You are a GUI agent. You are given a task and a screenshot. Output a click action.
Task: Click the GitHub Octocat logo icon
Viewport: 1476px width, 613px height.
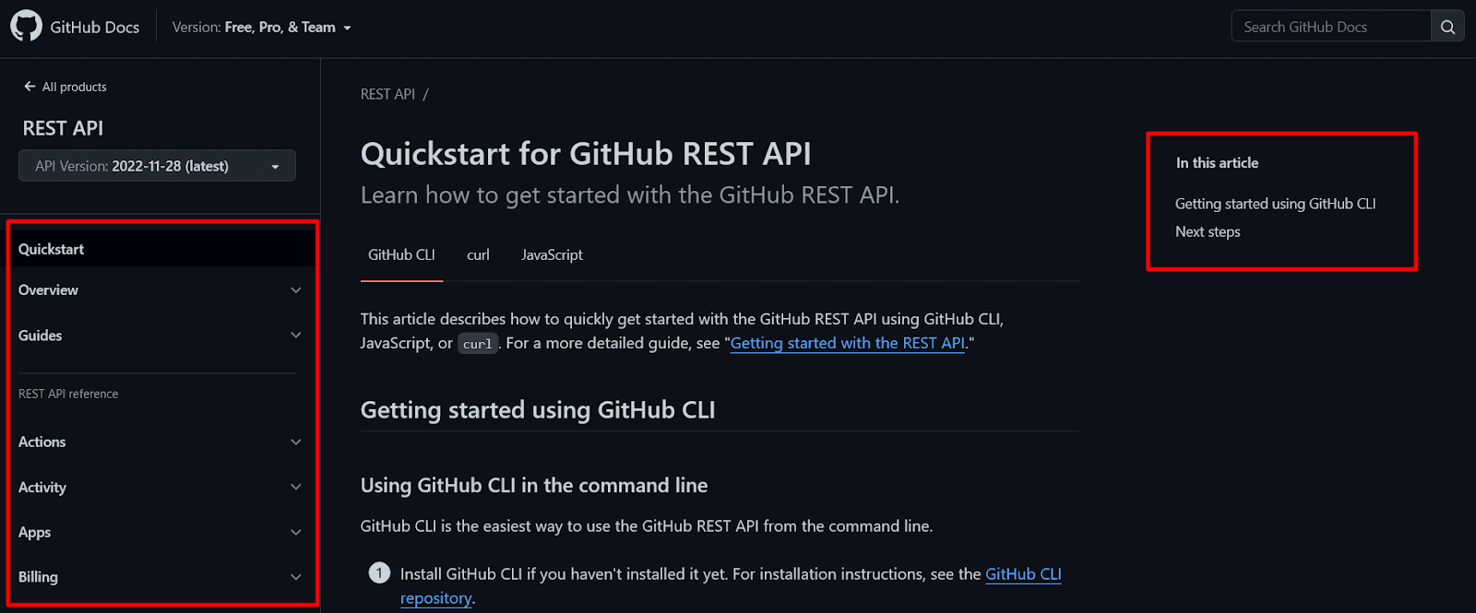26,26
